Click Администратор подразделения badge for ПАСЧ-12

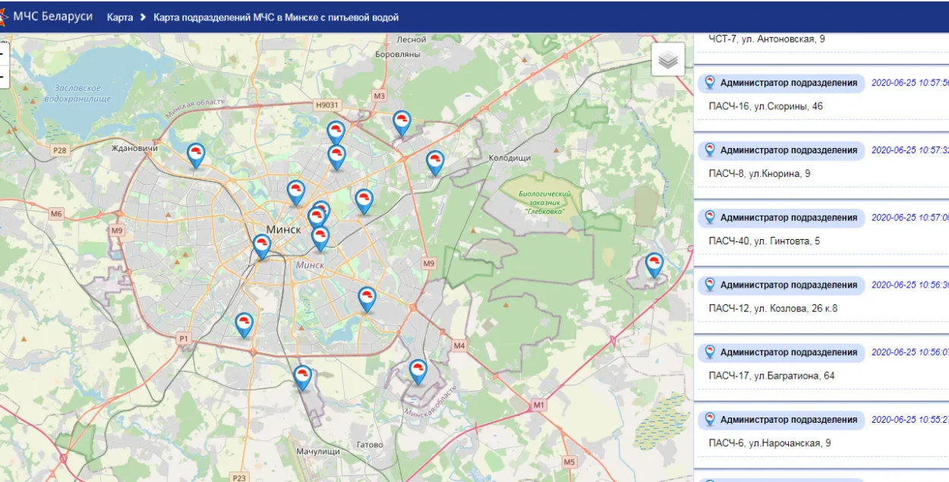click(x=781, y=285)
